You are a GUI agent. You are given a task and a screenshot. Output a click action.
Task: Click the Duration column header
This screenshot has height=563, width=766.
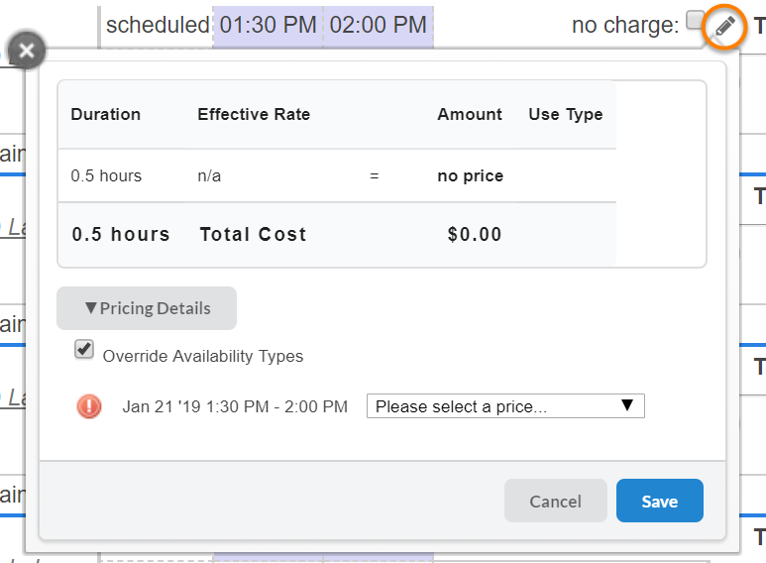(x=106, y=114)
